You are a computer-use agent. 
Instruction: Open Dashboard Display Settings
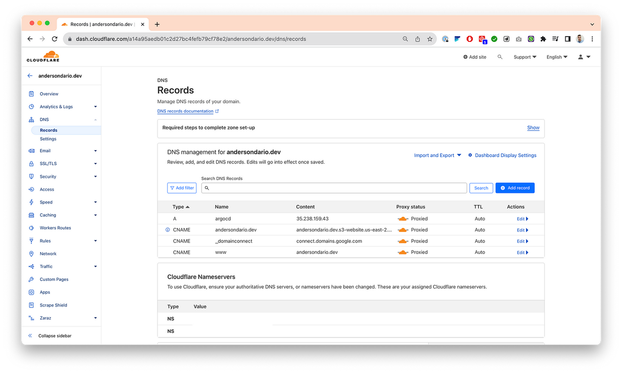[502, 155]
